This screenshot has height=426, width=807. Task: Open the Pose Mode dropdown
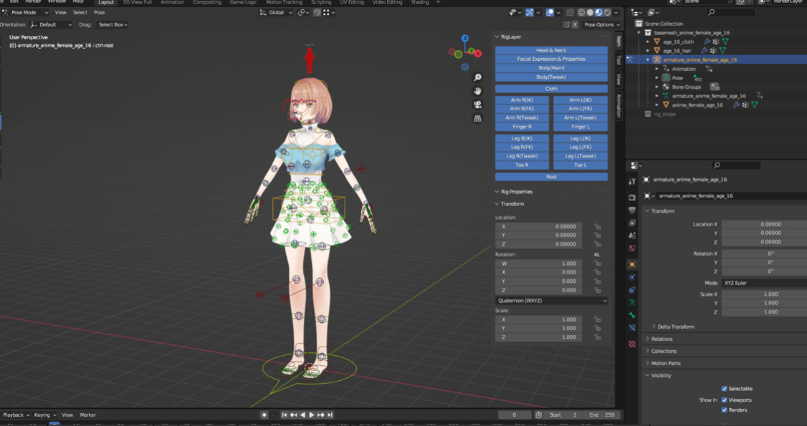pos(25,12)
